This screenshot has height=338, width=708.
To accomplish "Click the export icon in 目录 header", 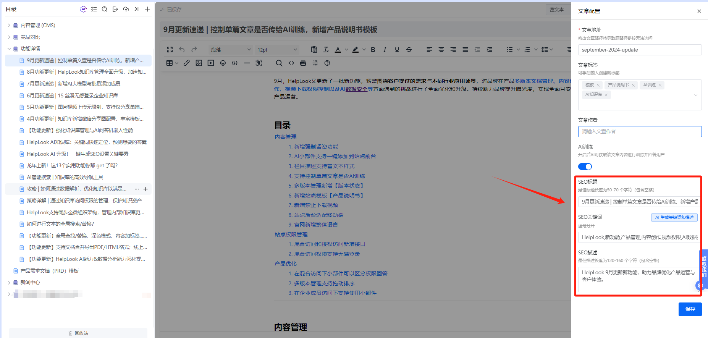I will [x=115, y=9].
